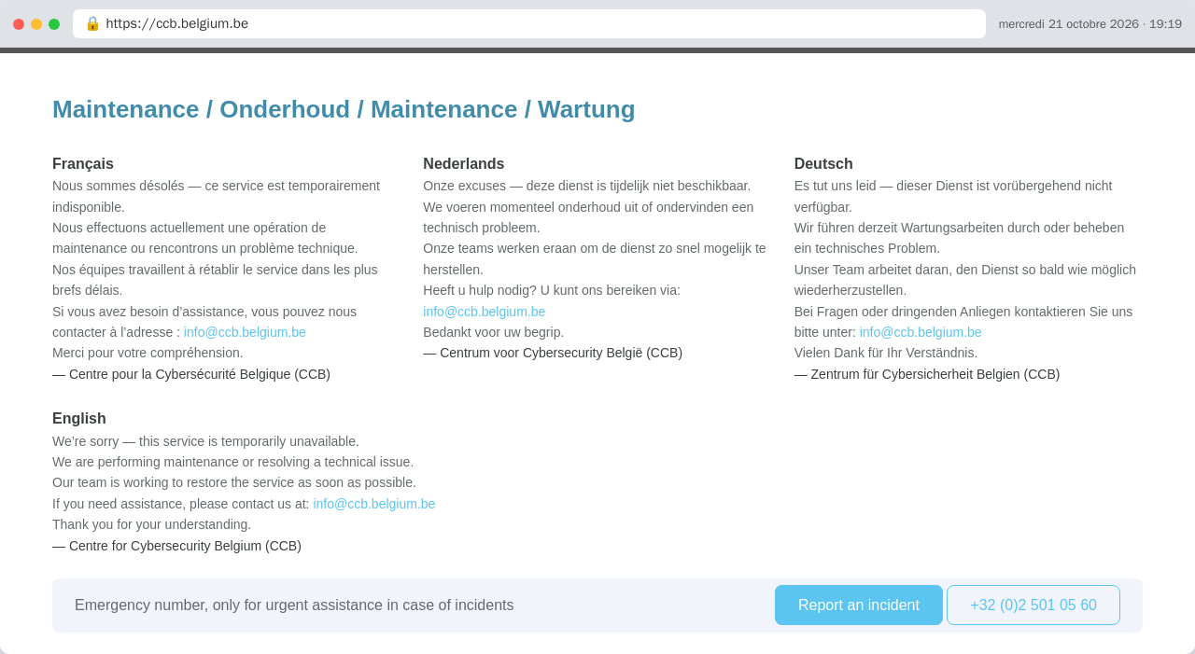
Task: Click "Onze excuses" opening sentence
Action: 587,186
